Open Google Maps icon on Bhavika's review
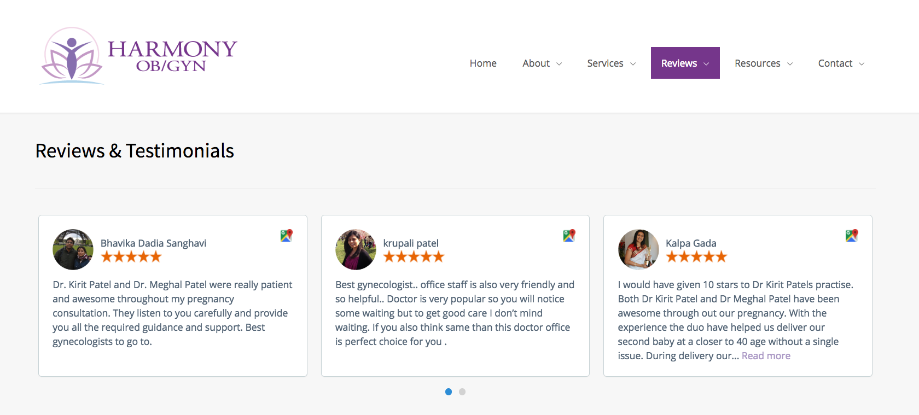The height and width of the screenshot is (415, 919). click(287, 236)
